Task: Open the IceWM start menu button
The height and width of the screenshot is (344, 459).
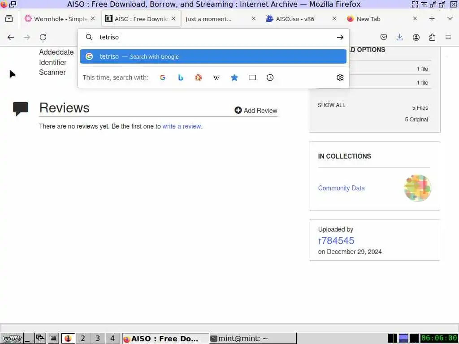Action: [12, 339]
